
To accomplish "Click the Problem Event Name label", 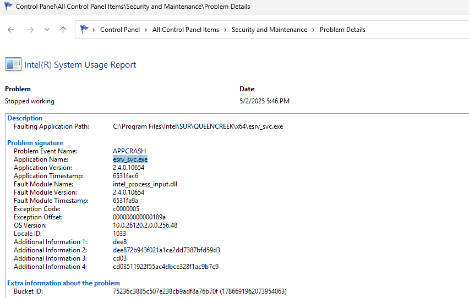I will [46, 151].
